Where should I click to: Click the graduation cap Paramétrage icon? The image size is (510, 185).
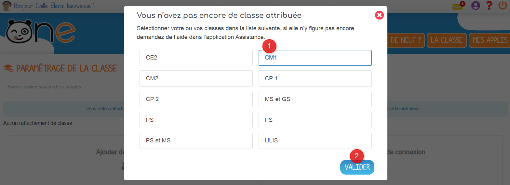pos(8,68)
